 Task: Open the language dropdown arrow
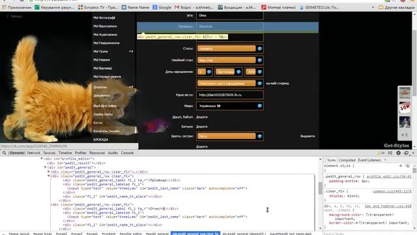click(x=259, y=106)
